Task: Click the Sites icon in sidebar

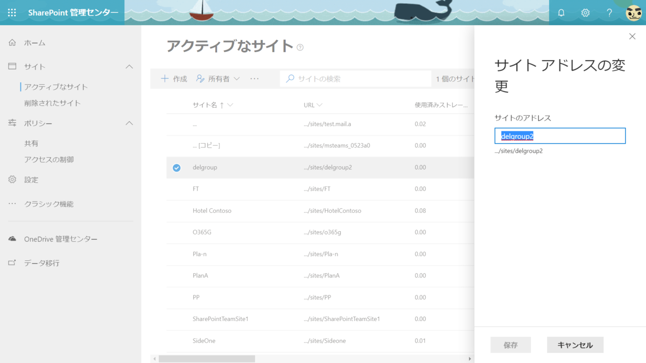Action: coord(12,66)
